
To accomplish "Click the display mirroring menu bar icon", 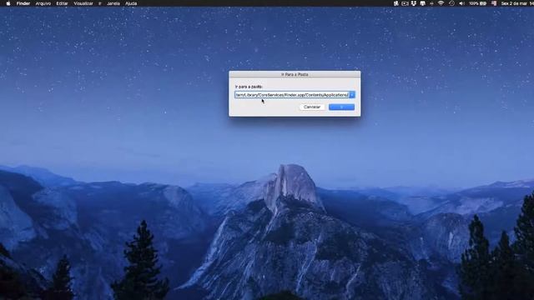I will tap(423, 3).
